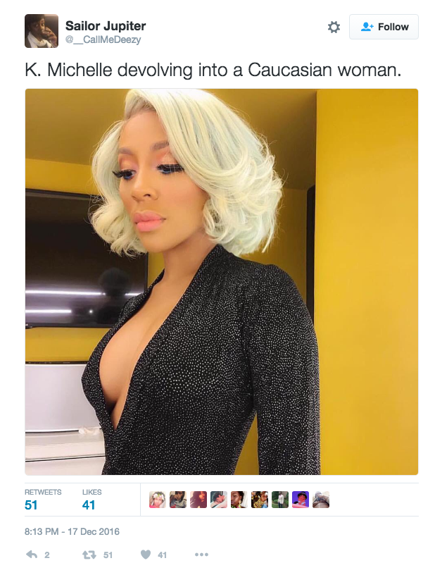The height and width of the screenshot is (575, 442).
Task: Retweet using the retweet arrows icon
Action: [89, 555]
